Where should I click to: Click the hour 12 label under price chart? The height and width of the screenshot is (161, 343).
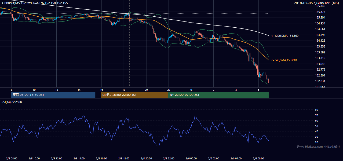click(56, 90)
